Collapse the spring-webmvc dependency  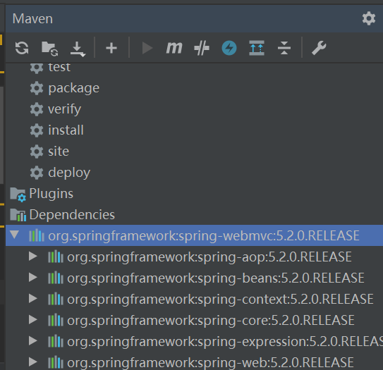pyautogui.click(x=14, y=235)
